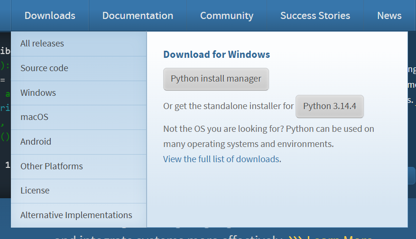Select Source code in Downloads submenu
Screen dimensions: 416x239
(x=79, y=68)
